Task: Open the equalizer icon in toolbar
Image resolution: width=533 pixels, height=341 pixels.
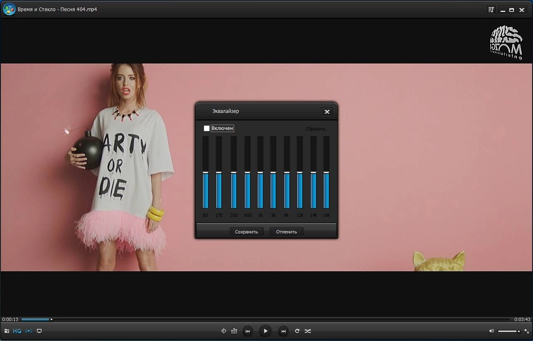Action: coord(234,331)
